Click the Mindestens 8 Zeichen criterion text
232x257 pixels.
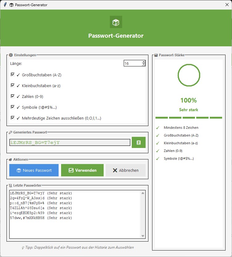[x=181, y=128]
